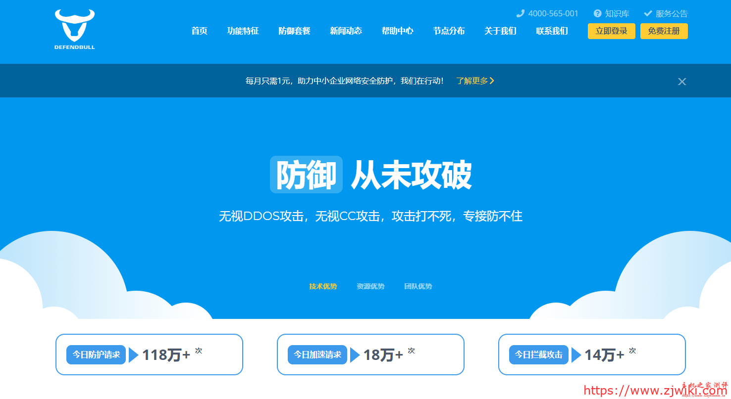The width and height of the screenshot is (731, 399).
Task: Click the phone icon beside 4000-565-001
Action: pyautogui.click(x=520, y=13)
